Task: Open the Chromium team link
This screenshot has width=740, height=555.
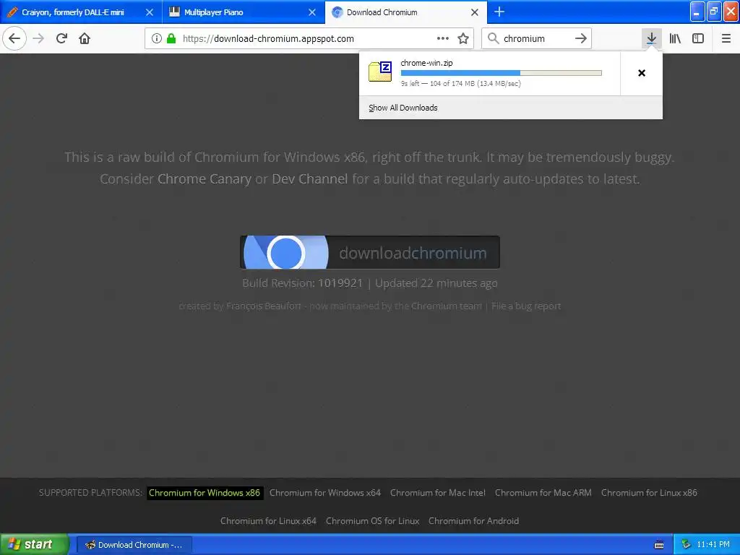Action: tap(447, 306)
